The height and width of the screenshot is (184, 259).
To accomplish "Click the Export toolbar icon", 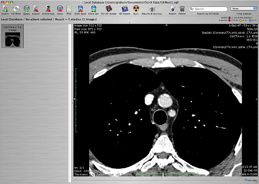I will (36, 9).
